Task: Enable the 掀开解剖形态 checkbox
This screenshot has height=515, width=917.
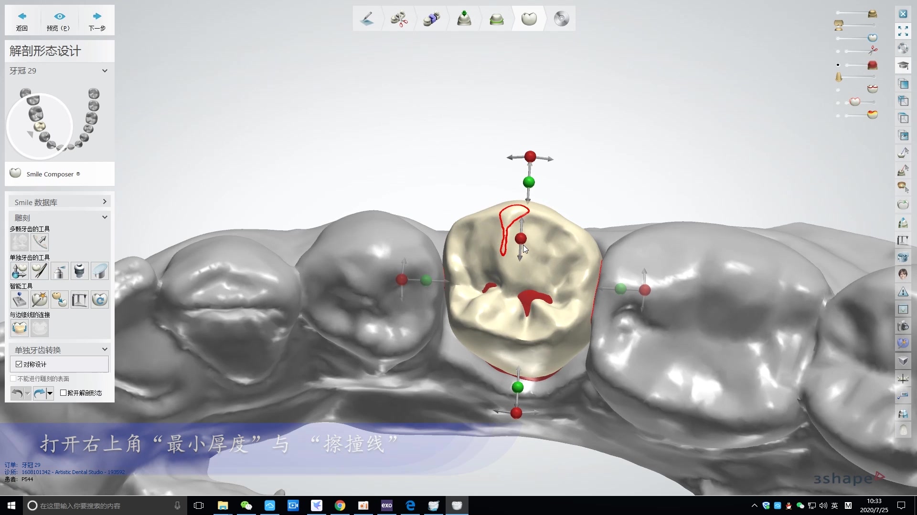Action: (x=64, y=393)
